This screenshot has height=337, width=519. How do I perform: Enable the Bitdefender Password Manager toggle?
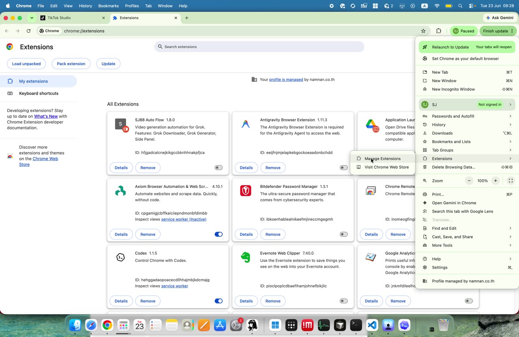(344, 234)
